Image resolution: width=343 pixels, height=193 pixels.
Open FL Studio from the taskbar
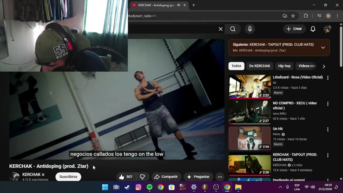[205, 187]
